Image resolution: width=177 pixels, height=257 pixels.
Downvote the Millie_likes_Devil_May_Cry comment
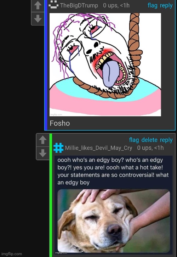tap(43, 153)
